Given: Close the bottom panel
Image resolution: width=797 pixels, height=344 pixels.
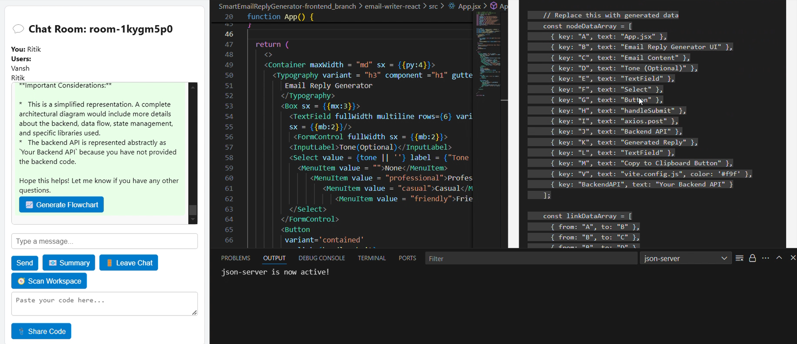Looking at the screenshot, I should (793, 257).
